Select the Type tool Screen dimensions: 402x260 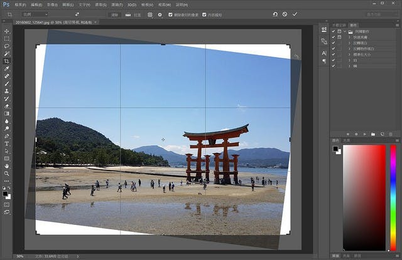(7, 143)
